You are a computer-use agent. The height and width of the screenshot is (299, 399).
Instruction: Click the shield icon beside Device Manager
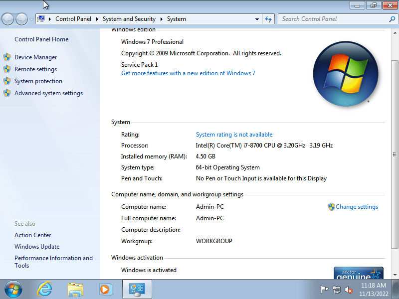[7, 57]
